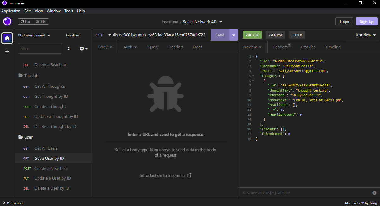Click the Made with love by Kong text

(x=361, y=203)
